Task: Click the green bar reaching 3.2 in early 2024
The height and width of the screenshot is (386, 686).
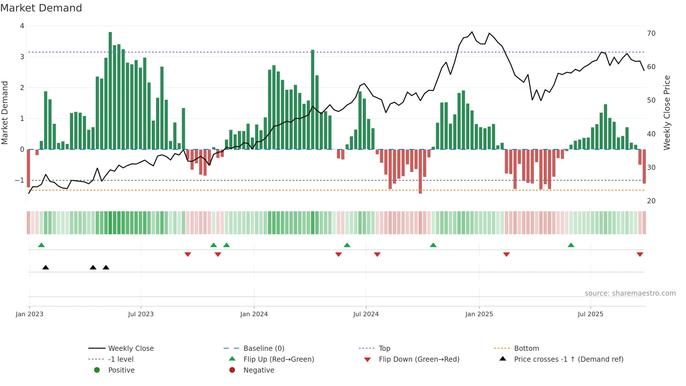Action: [313, 100]
